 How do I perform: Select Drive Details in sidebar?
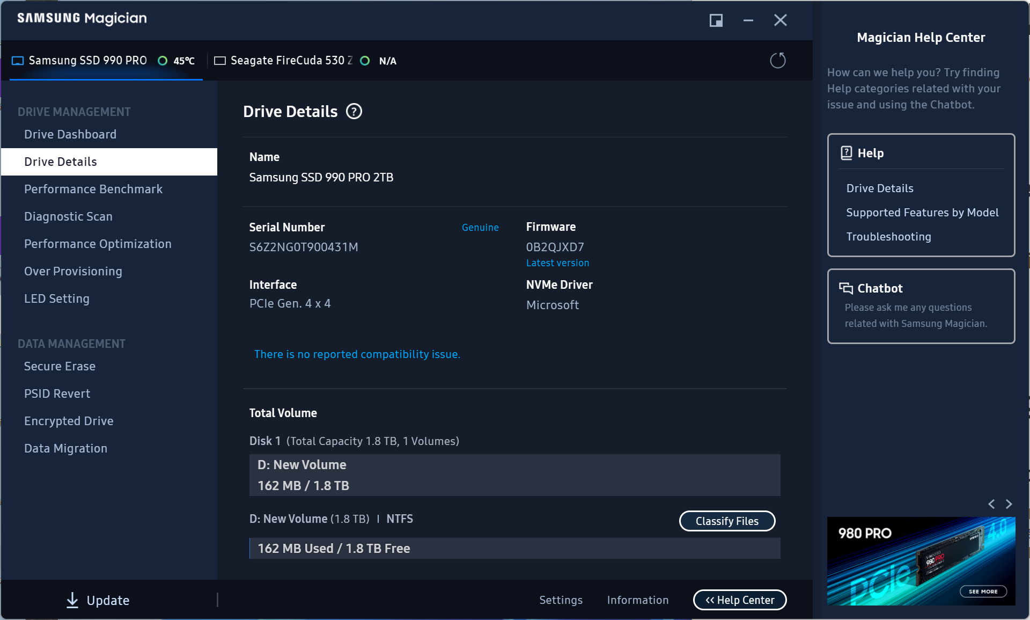pos(109,162)
